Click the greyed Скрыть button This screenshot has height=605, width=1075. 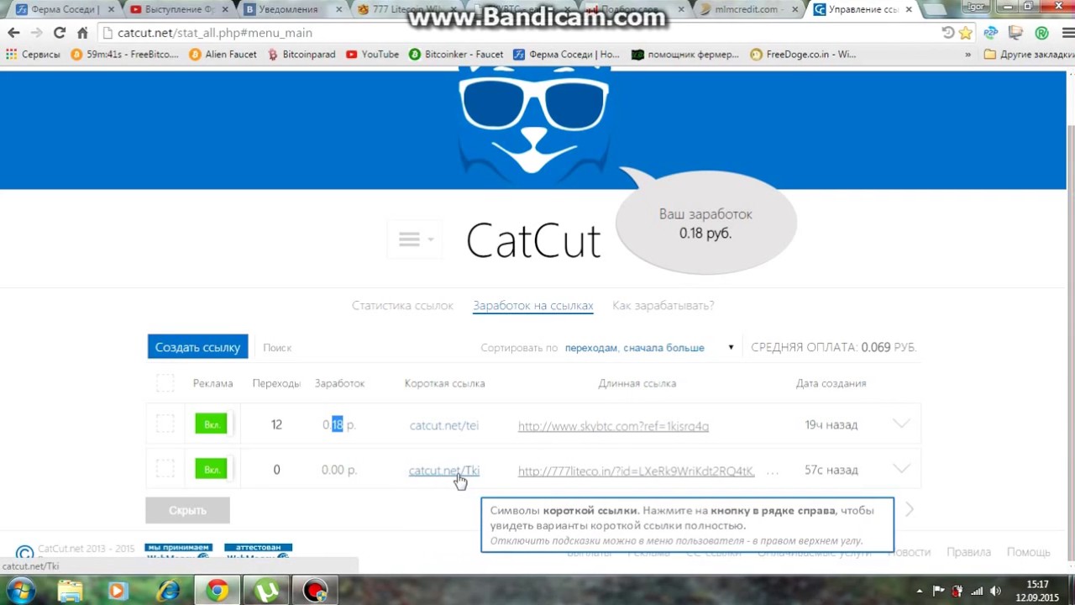[187, 510]
